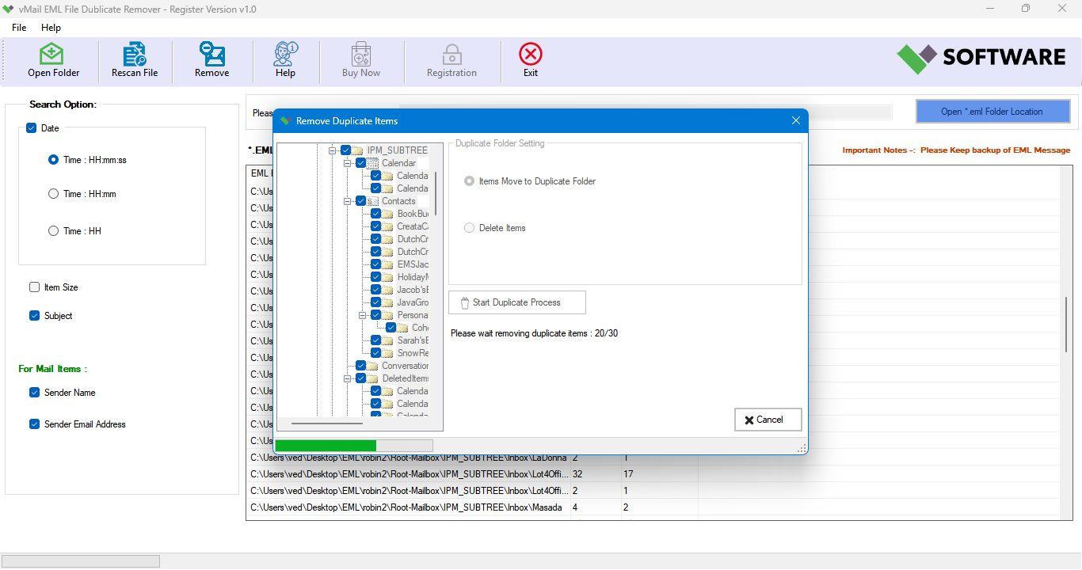Close the Remove Duplicate Items dialog
The height and width of the screenshot is (570, 1082).
click(796, 120)
